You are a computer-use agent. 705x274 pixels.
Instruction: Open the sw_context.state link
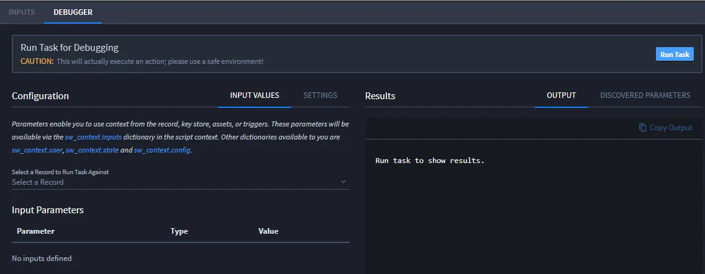coord(92,150)
